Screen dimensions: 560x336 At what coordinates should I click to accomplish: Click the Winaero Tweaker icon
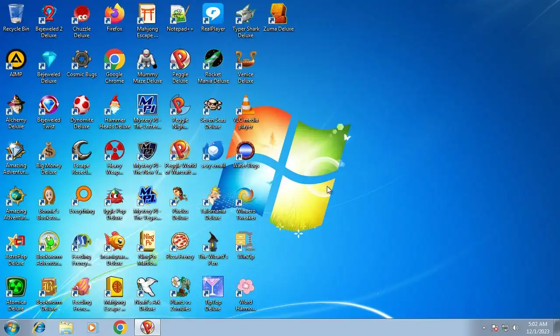point(246,203)
